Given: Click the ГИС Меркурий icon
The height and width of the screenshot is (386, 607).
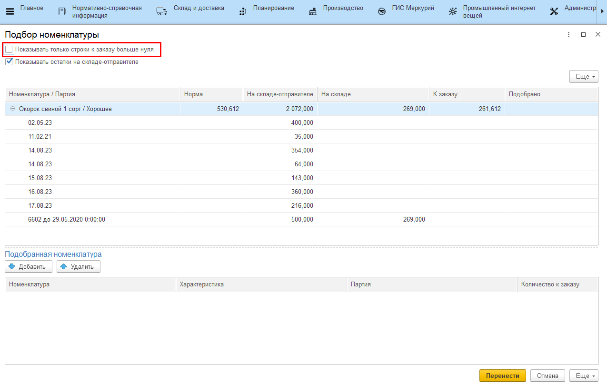Looking at the screenshot, I should pos(381,11).
